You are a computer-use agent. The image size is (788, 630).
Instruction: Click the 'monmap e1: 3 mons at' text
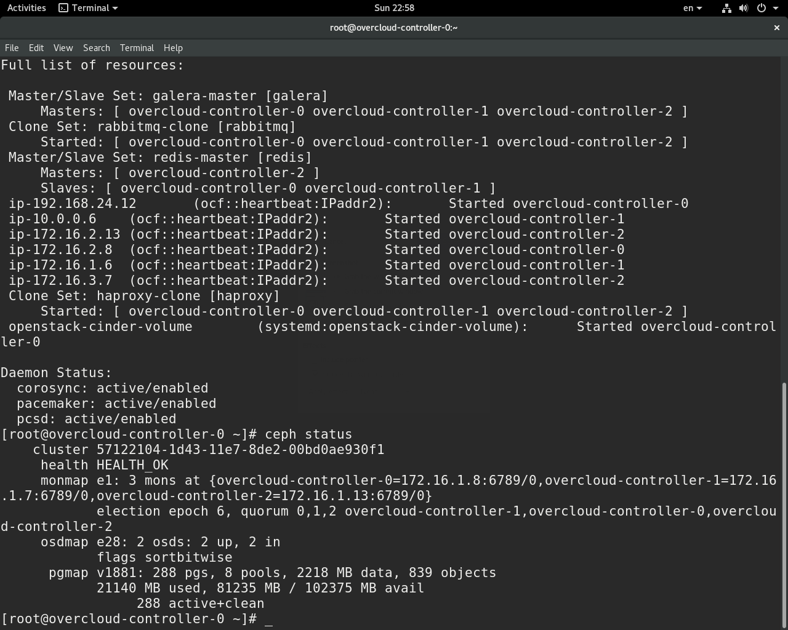tap(121, 480)
